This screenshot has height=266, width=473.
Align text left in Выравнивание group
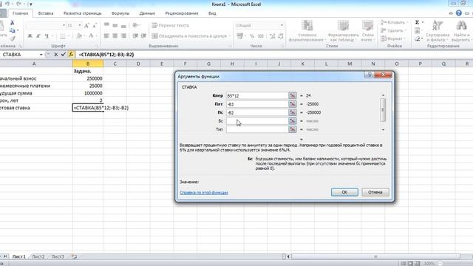pyautogui.click(x=106, y=36)
